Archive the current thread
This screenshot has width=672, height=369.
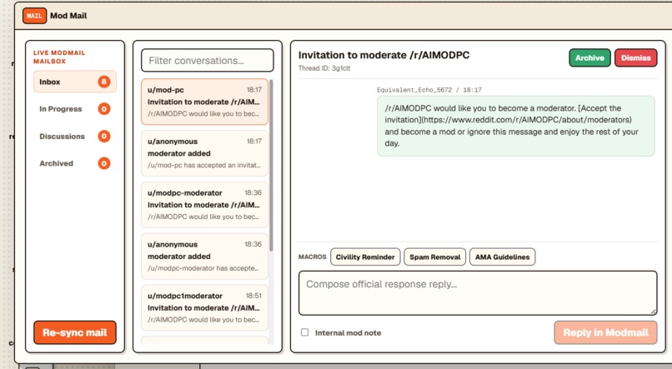[589, 57]
